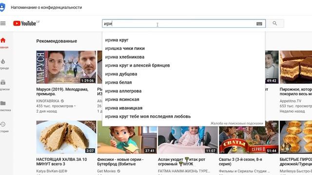
Task: Open Фильмы и Сериалы Студии channel
Action: [244, 171]
